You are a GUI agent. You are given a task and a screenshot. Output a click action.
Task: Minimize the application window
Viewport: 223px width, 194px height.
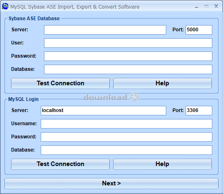pyautogui.click(x=196, y=7)
